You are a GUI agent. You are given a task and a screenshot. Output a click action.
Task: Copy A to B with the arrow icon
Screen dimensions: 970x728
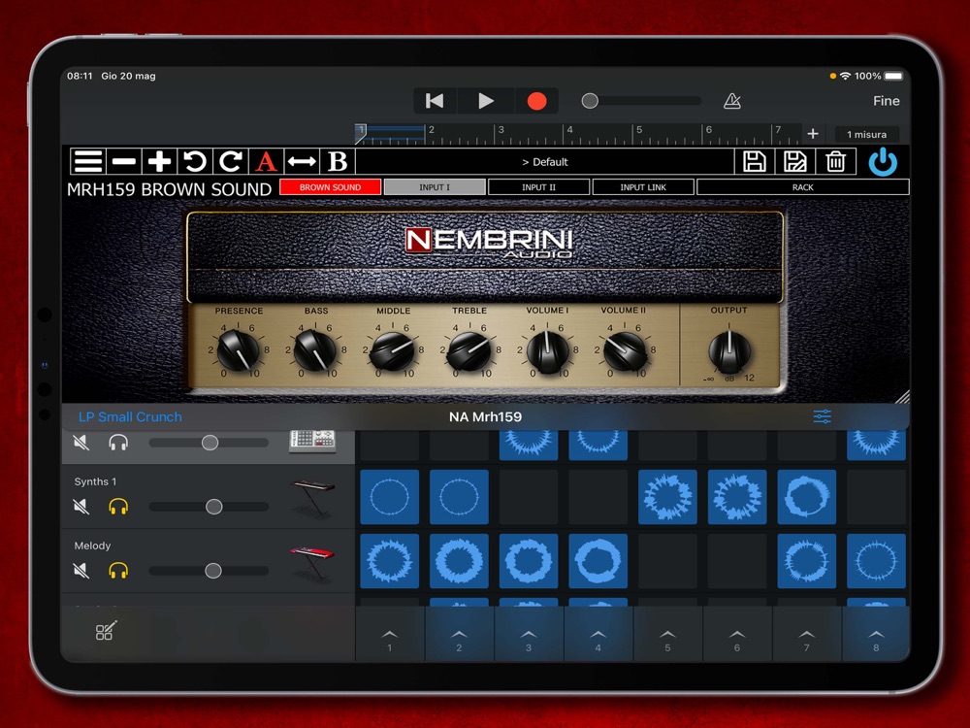302,161
